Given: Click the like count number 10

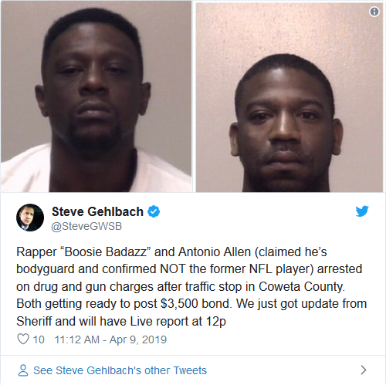Looking at the screenshot, I should (39, 339).
